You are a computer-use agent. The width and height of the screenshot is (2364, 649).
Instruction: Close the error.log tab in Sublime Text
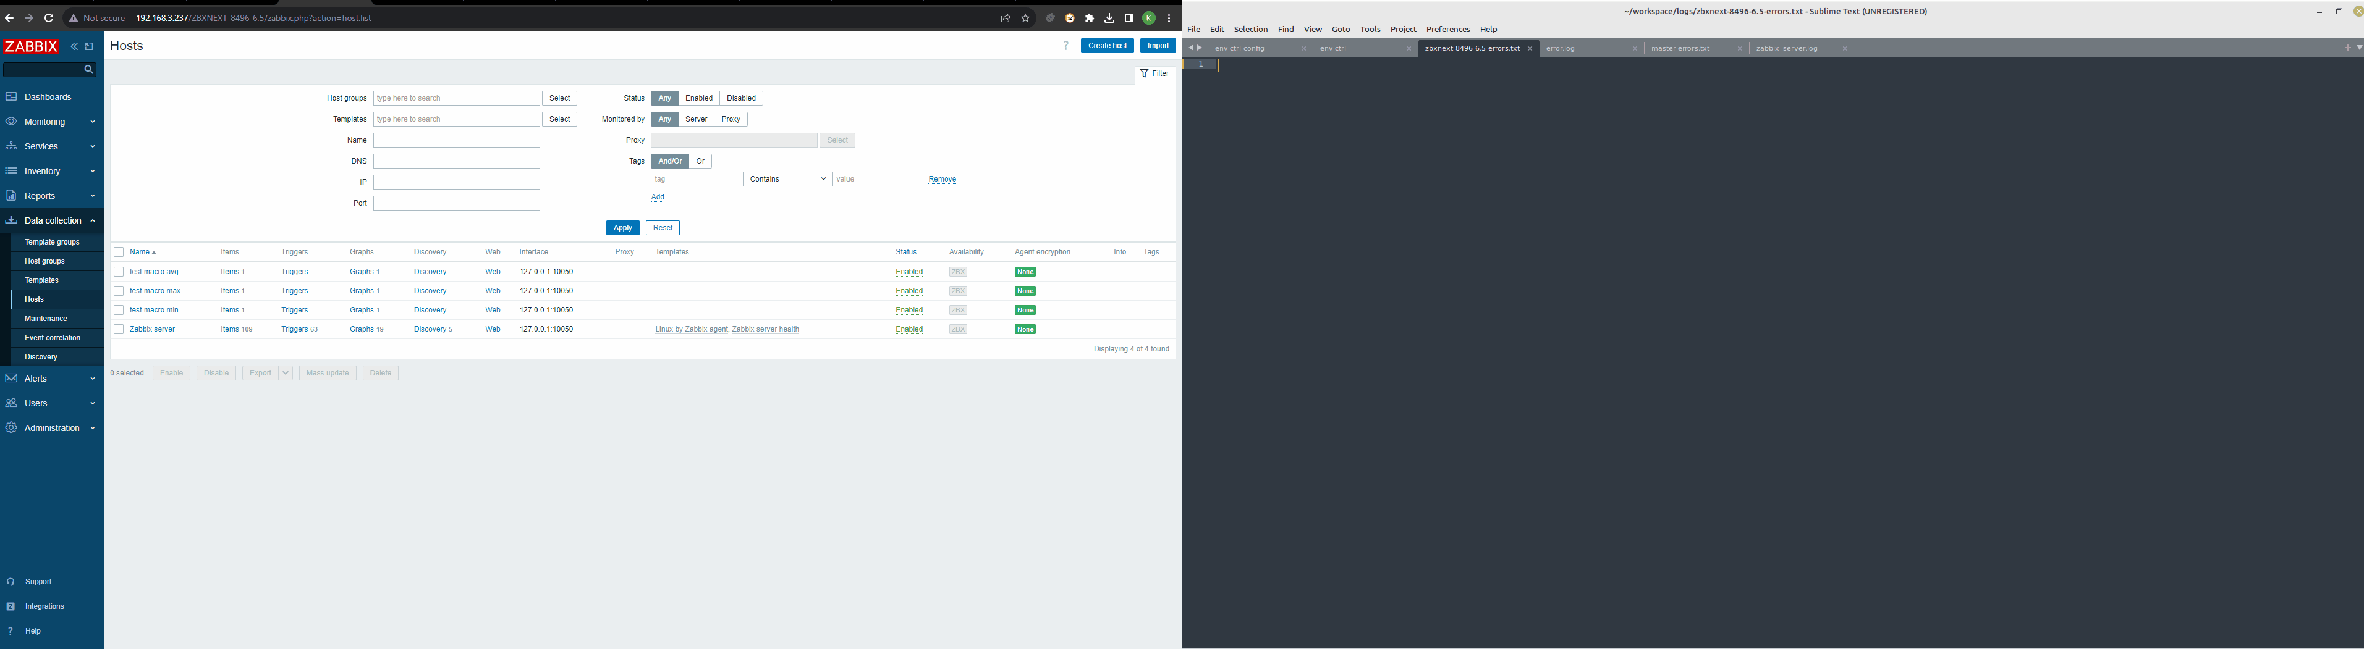[1635, 49]
